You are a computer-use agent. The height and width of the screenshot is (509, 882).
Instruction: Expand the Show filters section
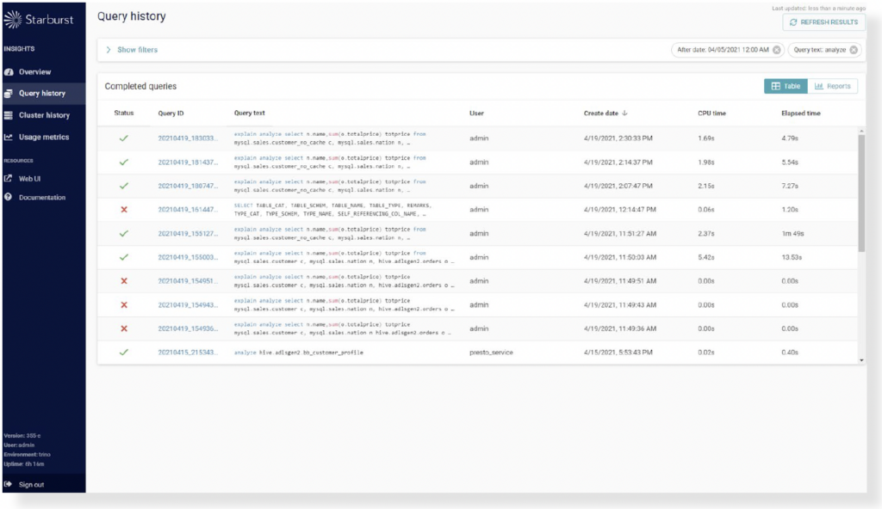click(x=109, y=50)
